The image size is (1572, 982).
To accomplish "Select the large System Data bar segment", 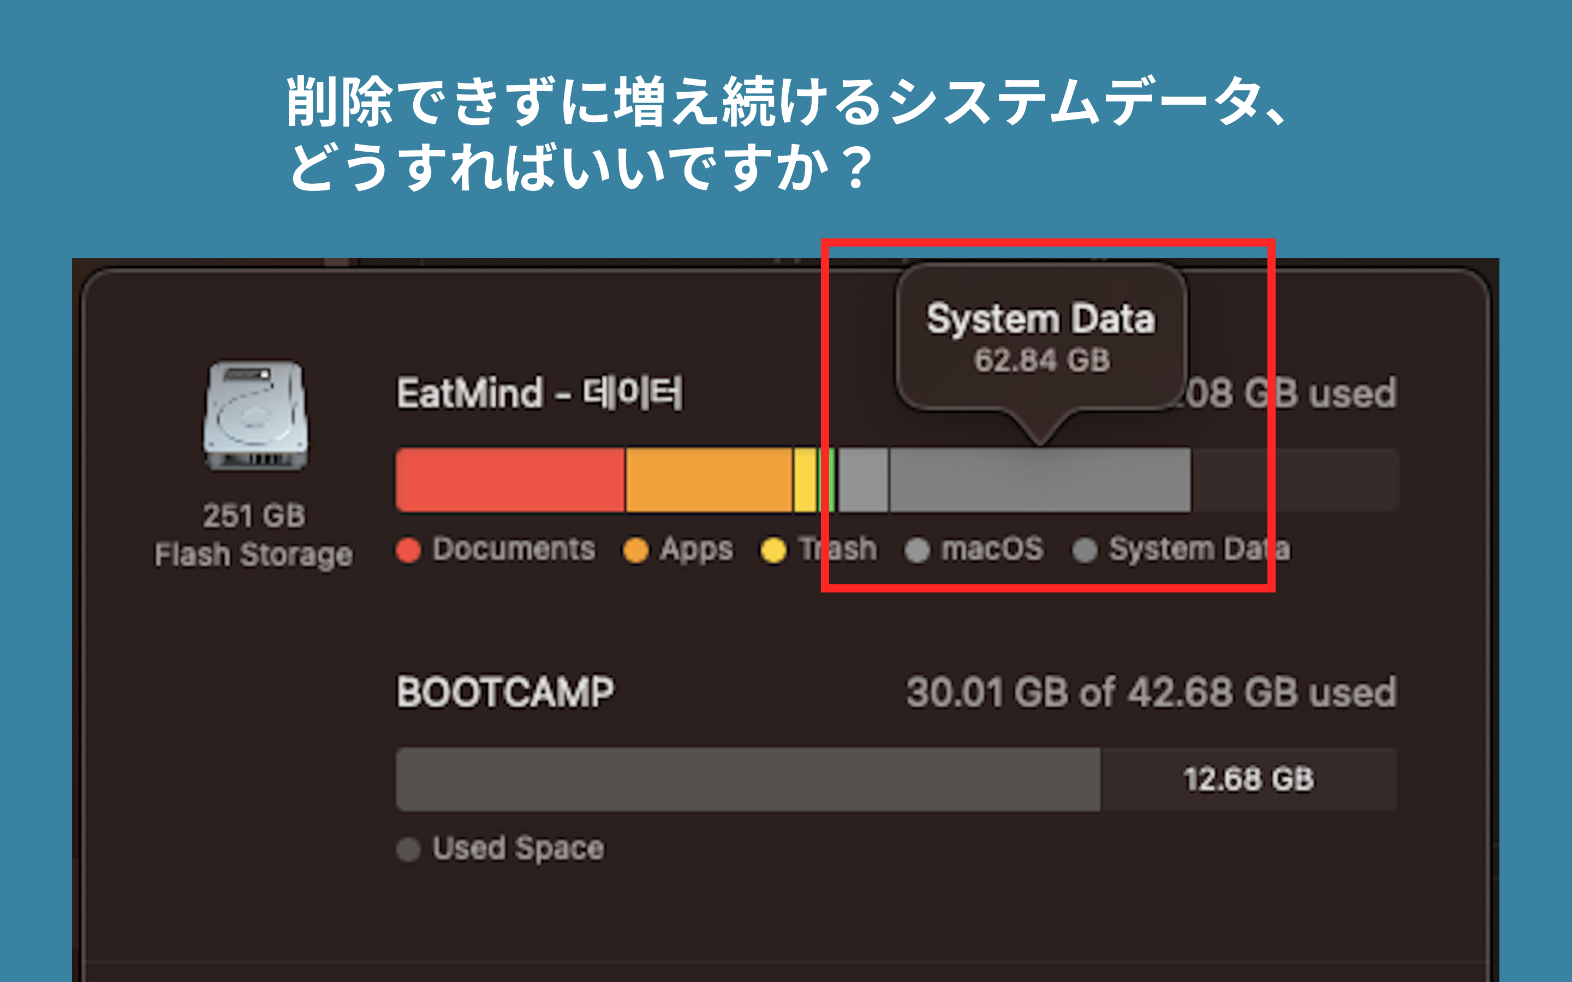I will (x=1040, y=480).
